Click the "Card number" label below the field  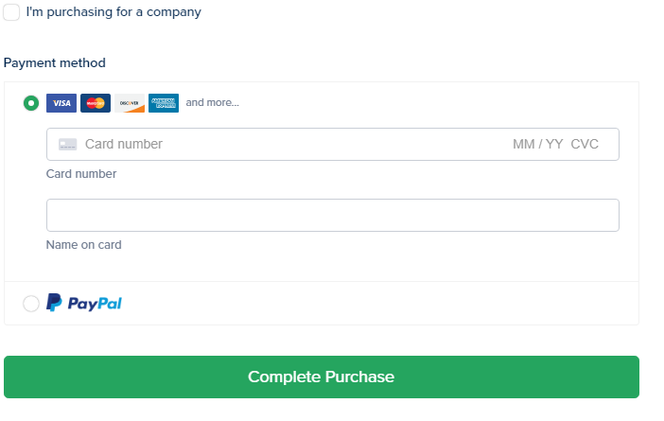(x=81, y=174)
